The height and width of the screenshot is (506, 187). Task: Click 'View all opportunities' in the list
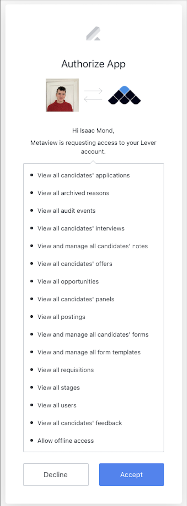click(x=68, y=281)
